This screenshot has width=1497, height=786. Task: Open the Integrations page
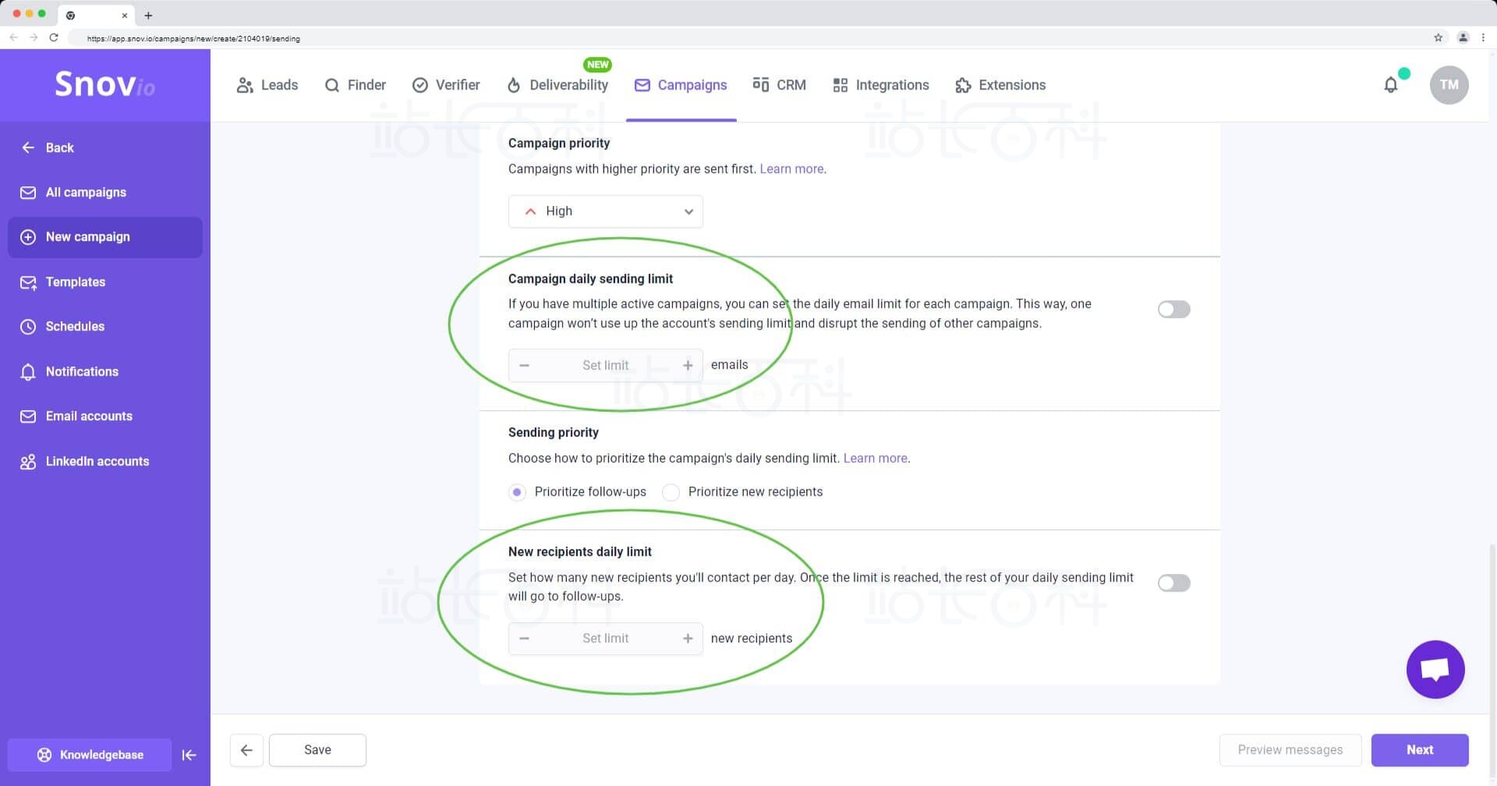tap(881, 85)
